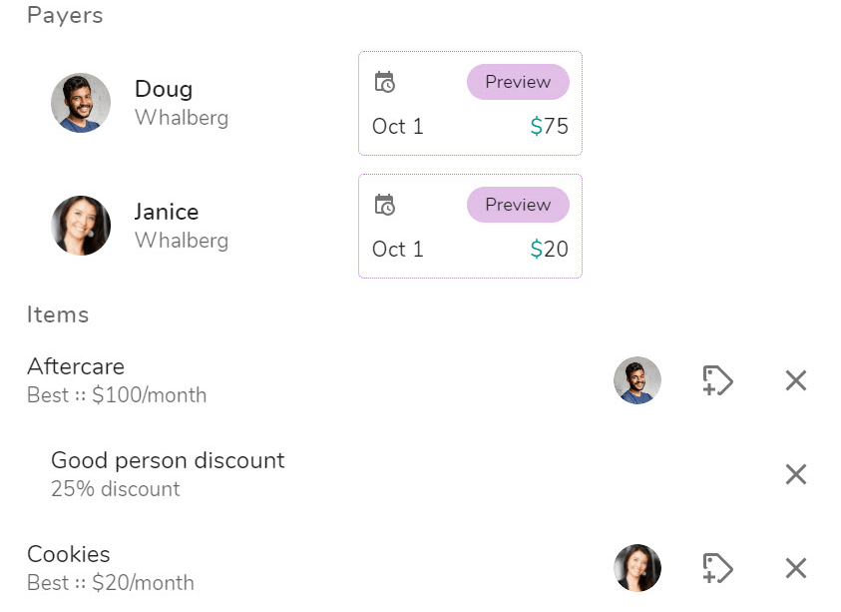Click the schedule icon on Doug's payment card
This screenshot has height=612, width=841.
(385, 82)
